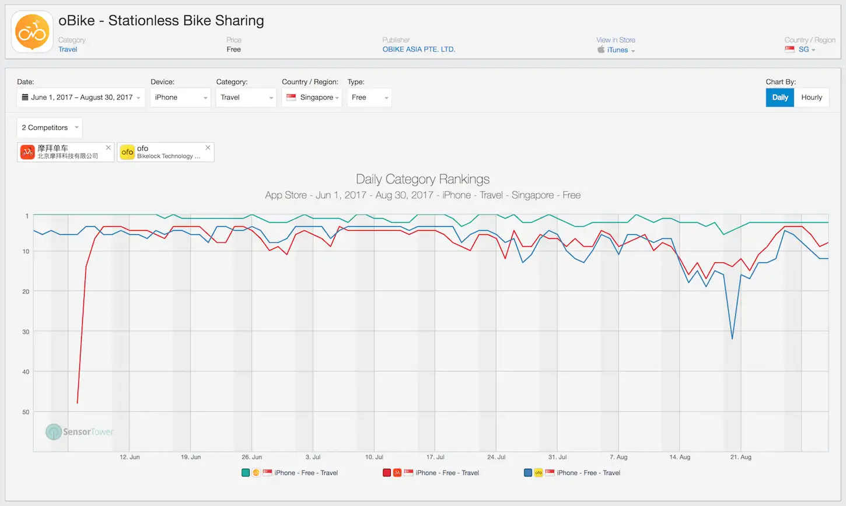The image size is (846, 506).
Task: Remove the 摩拜单车 competitor
Action: pyautogui.click(x=108, y=148)
